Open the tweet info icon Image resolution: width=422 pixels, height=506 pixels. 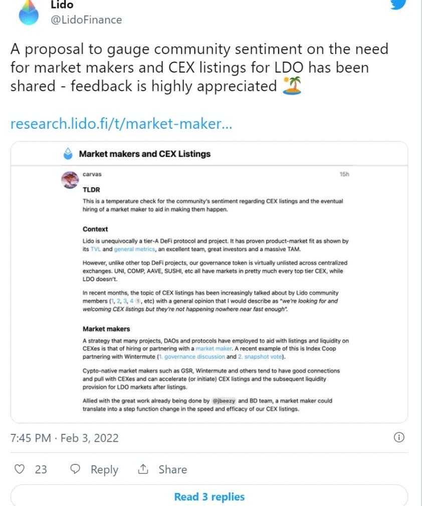pos(399,438)
